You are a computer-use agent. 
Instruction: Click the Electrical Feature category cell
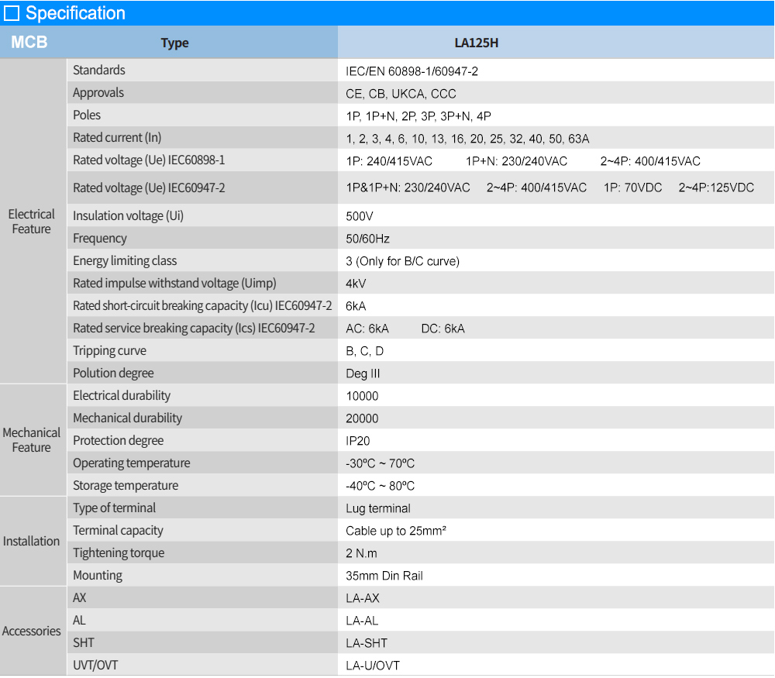[32, 222]
